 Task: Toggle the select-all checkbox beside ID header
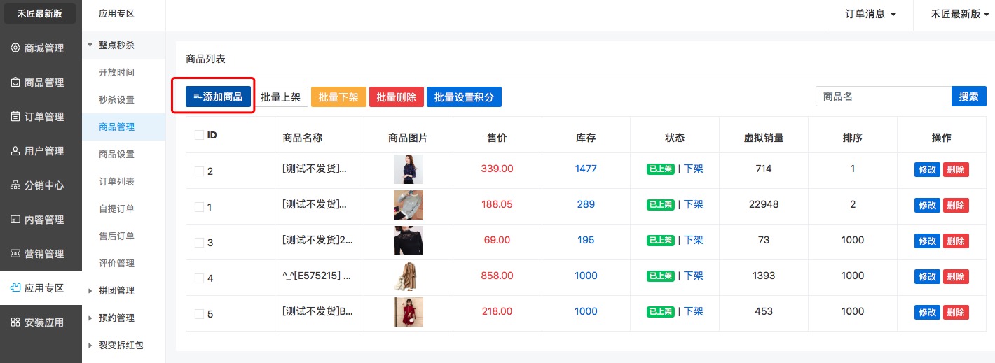pos(199,135)
